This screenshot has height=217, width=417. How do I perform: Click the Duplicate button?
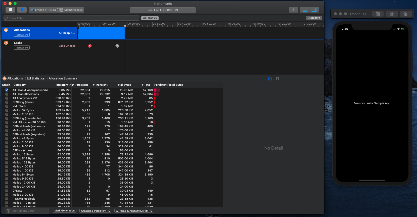coord(314,18)
